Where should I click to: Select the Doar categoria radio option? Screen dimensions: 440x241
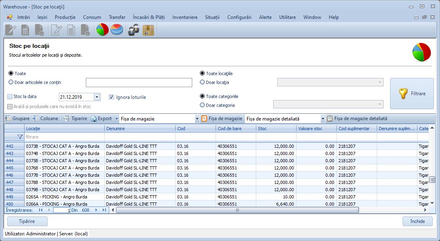(202, 105)
